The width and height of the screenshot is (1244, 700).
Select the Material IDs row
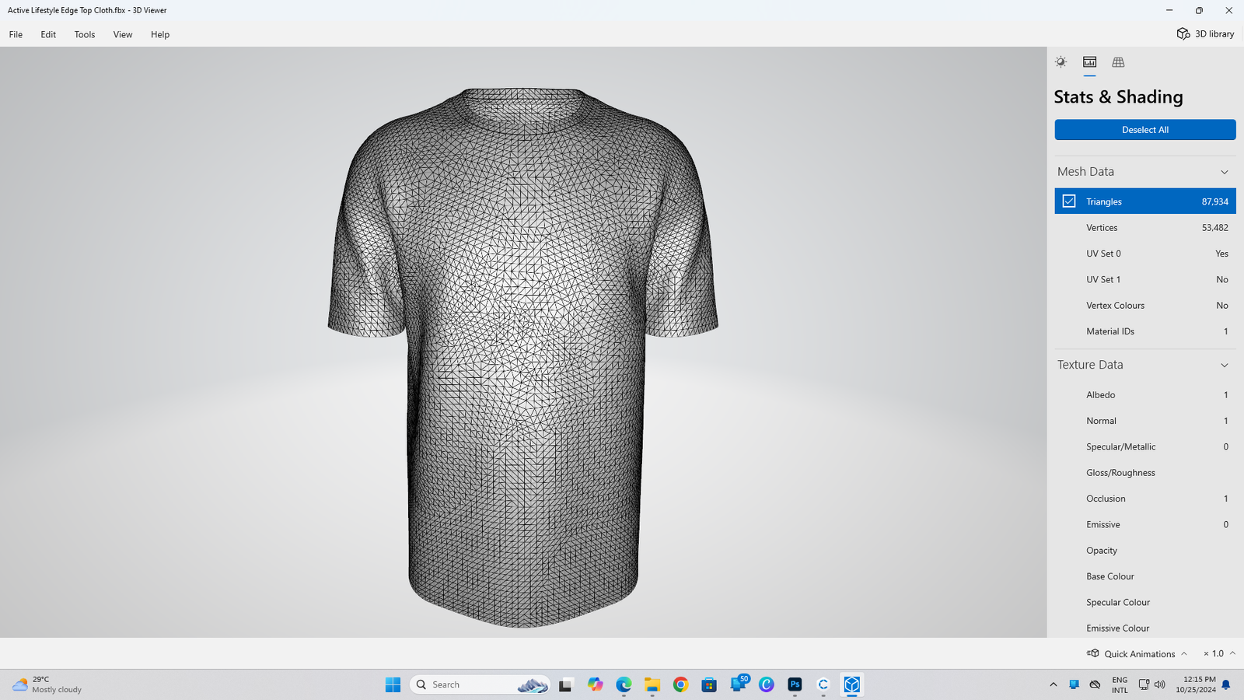(1145, 331)
